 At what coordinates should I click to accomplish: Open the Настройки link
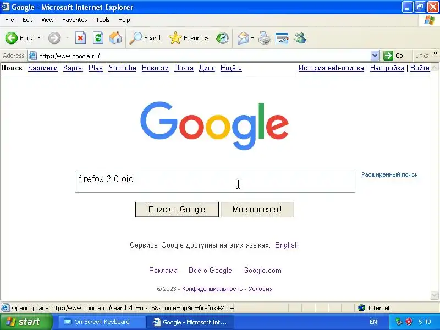[387, 68]
